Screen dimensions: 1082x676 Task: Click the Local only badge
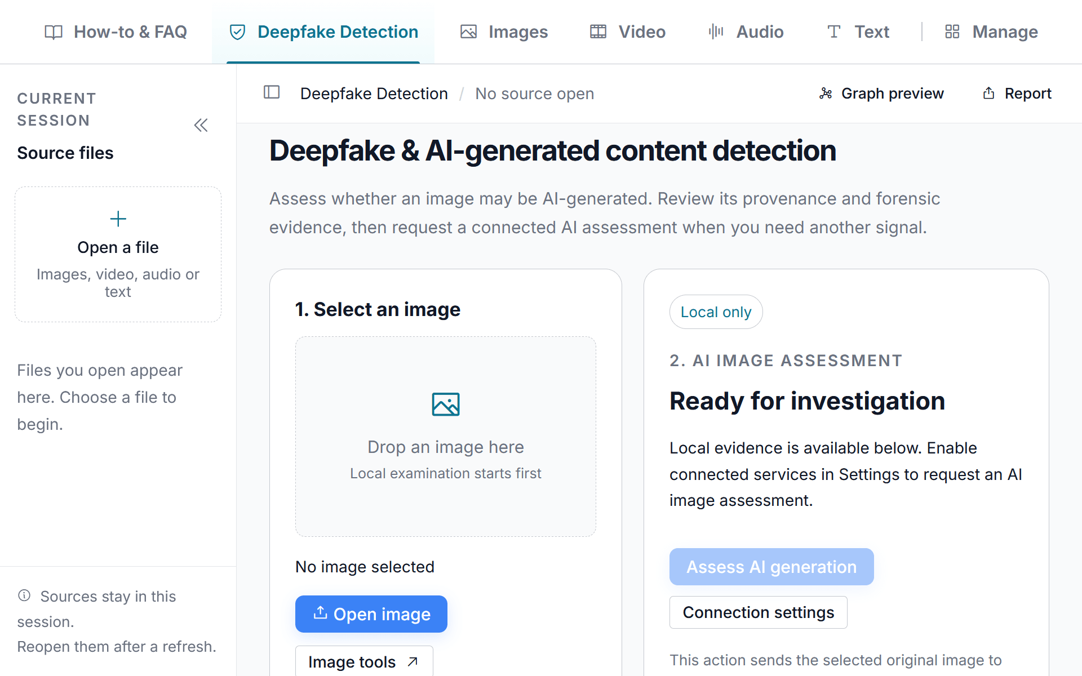(716, 312)
